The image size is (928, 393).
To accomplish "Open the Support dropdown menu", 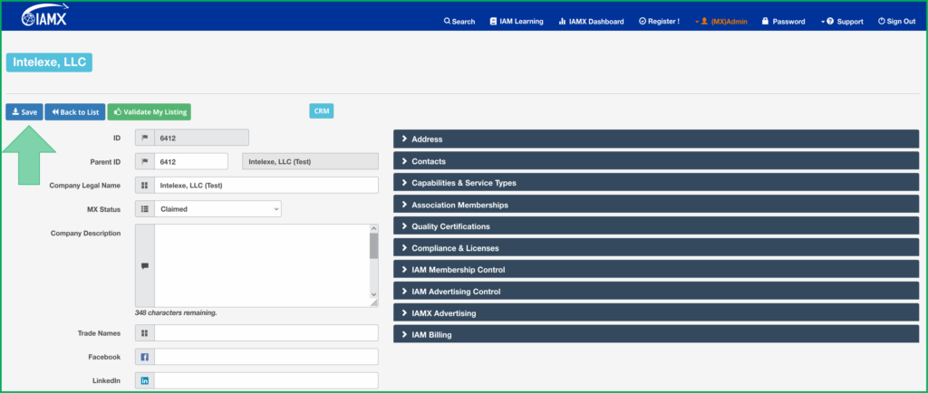I will coord(842,21).
